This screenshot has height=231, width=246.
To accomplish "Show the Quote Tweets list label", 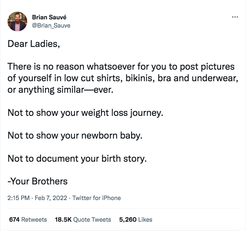I will tap(92, 219).
